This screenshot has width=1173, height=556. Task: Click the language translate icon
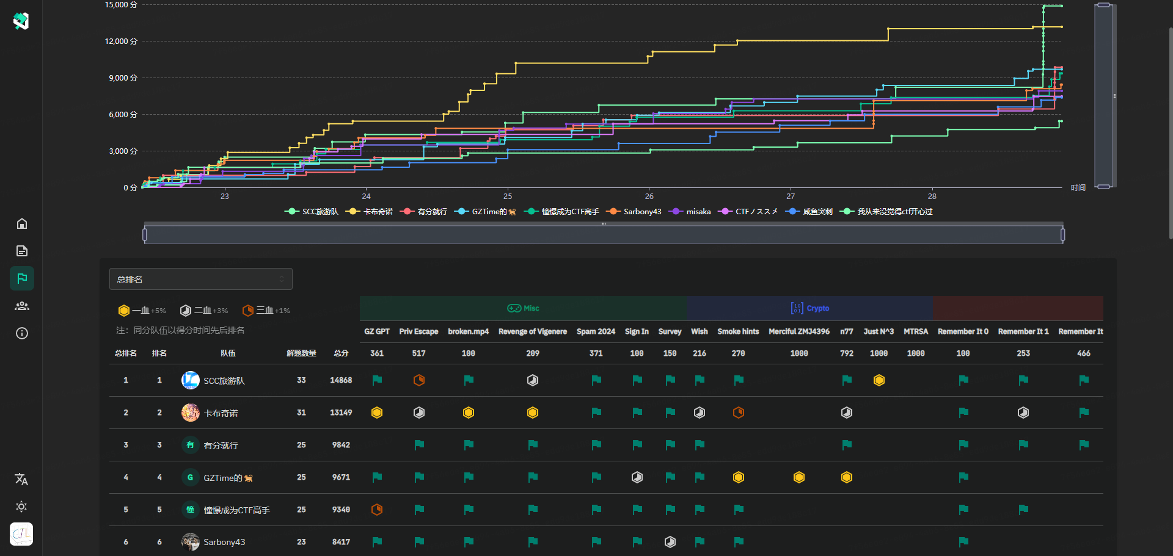tap(21, 479)
